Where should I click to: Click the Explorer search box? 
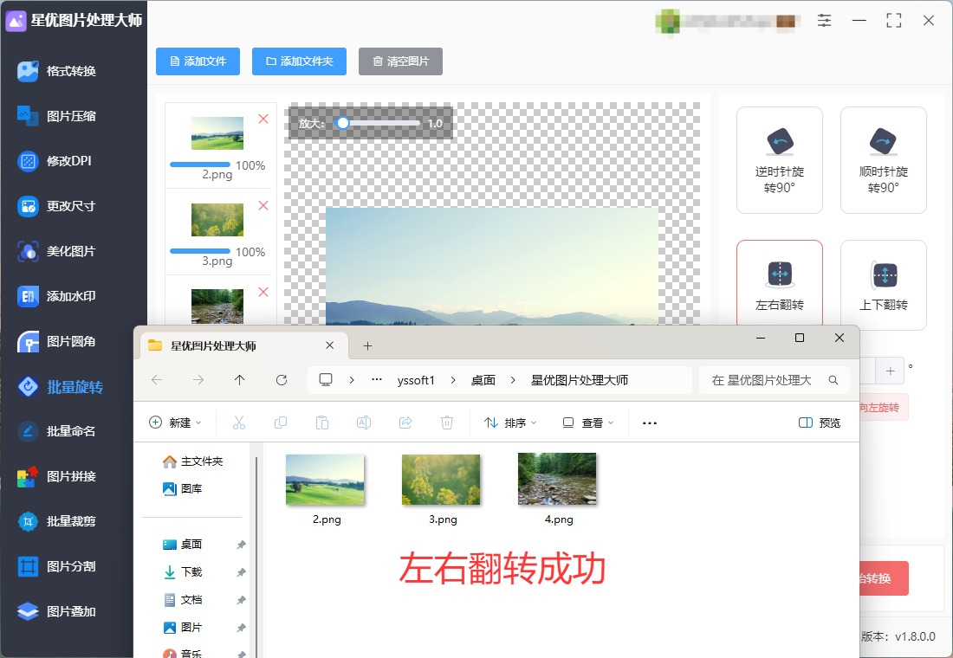coord(775,380)
